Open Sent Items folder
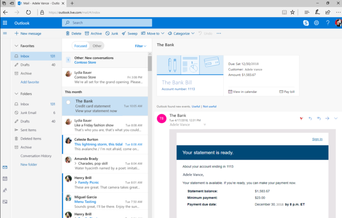The image size is (342, 218). pyautogui.click(x=36, y=130)
